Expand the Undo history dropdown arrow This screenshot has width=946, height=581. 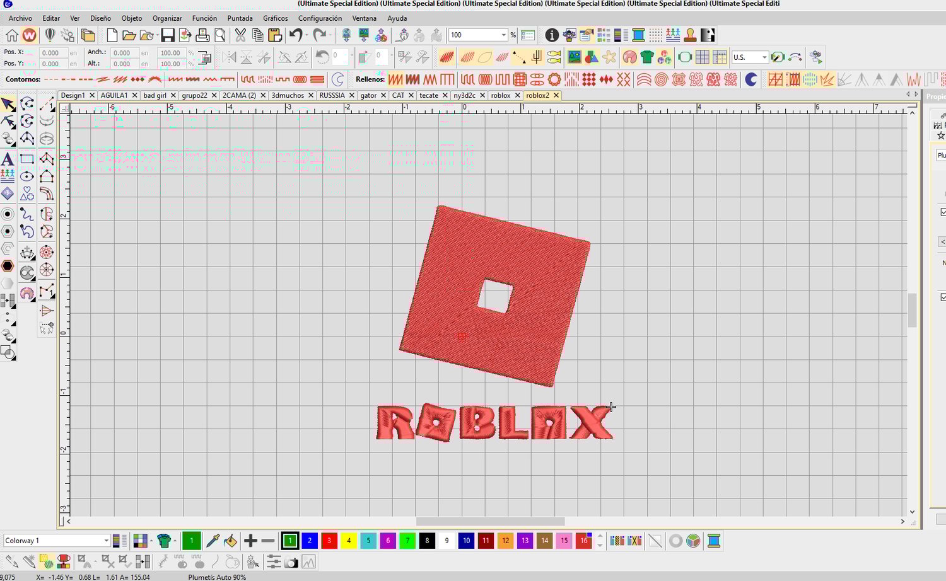pyautogui.click(x=307, y=35)
